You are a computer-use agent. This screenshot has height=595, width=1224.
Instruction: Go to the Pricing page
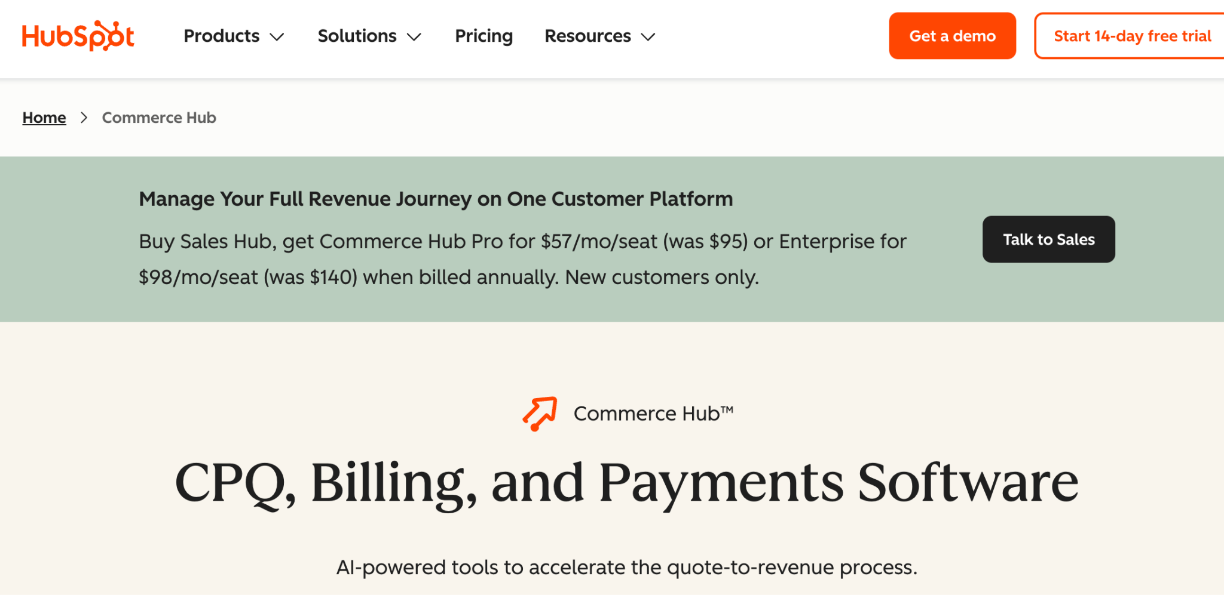pos(484,36)
